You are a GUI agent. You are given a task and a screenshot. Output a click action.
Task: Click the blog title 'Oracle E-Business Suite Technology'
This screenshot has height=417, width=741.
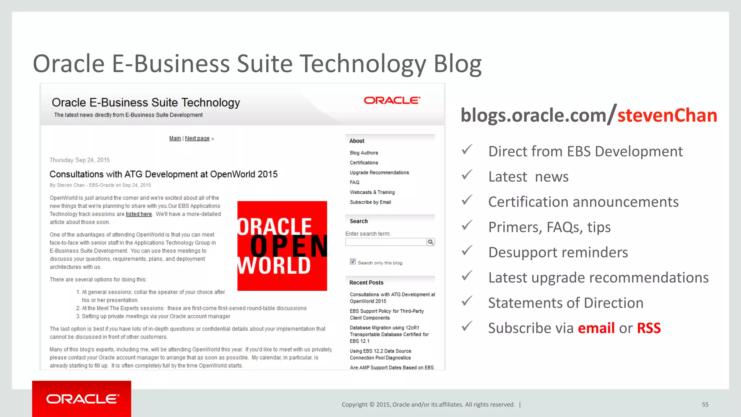point(146,102)
